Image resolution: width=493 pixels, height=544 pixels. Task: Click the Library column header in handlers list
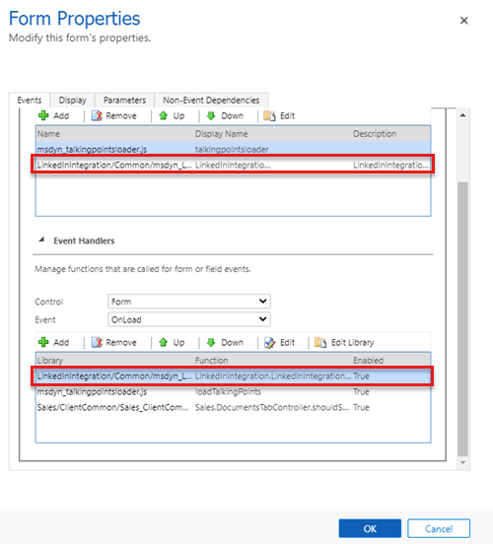pyautogui.click(x=50, y=360)
